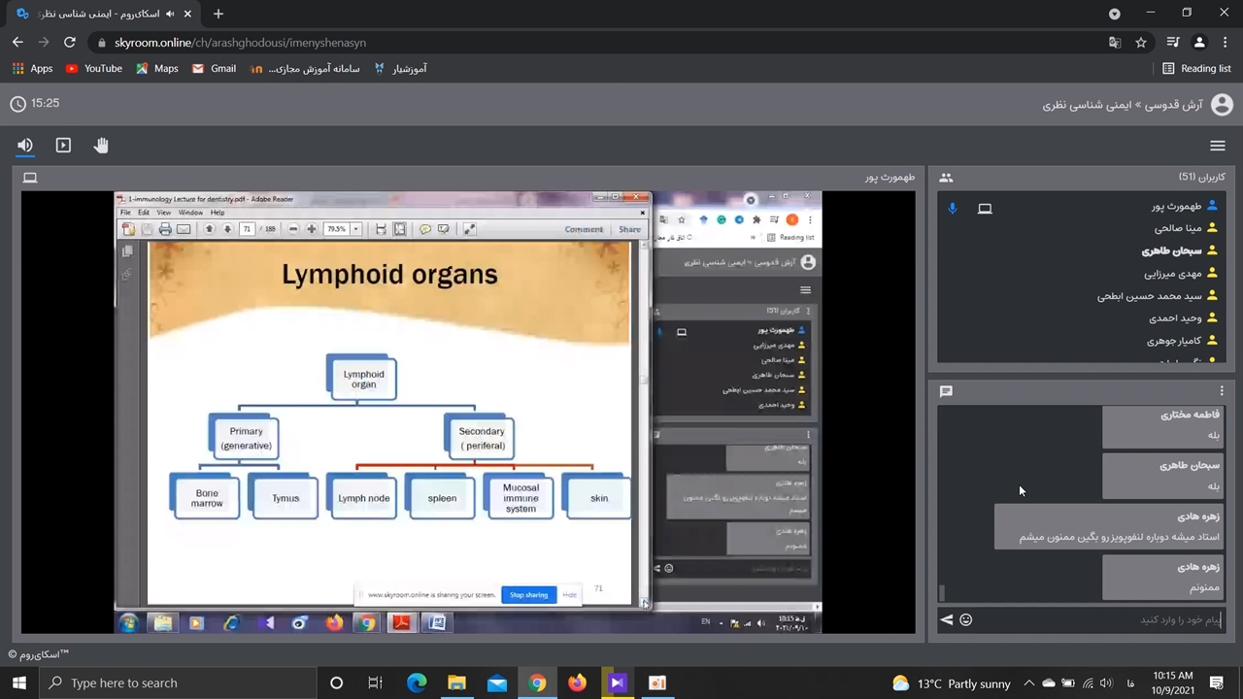Send the chat message with arrow icon
The image size is (1243, 699).
[x=946, y=619]
